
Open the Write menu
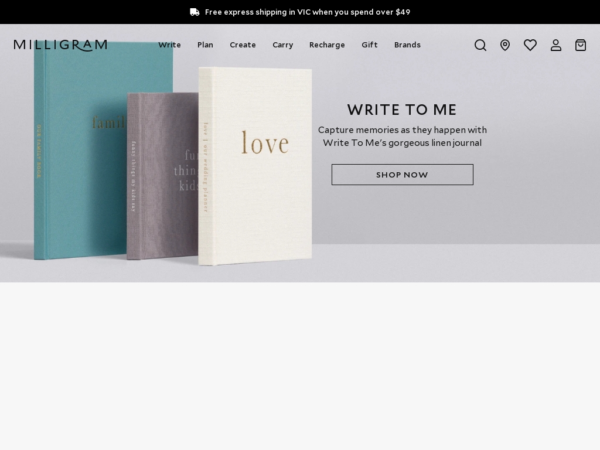pyautogui.click(x=170, y=45)
